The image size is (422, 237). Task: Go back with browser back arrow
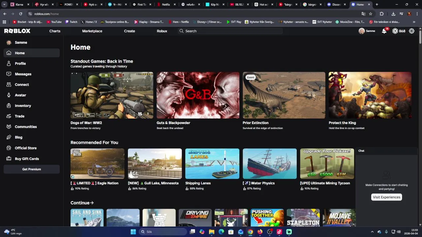5,14
